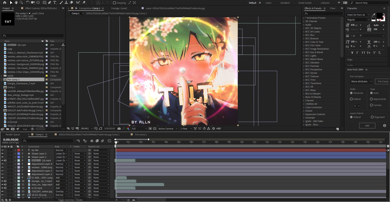The width and height of the screenshot is (390, 202).
Task: Mute audio of the blue_en...tage.mp4 layer
Action: pos(5,185)
